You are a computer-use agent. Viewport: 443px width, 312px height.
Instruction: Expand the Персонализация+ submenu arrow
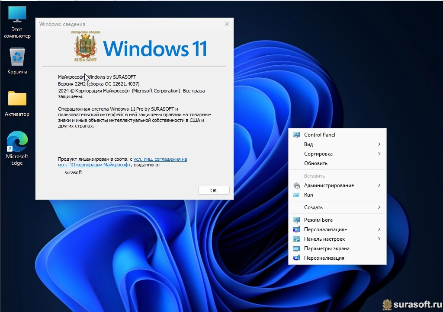click(379, 229)
